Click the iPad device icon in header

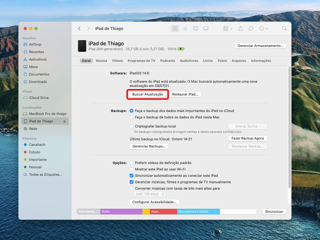82,46
